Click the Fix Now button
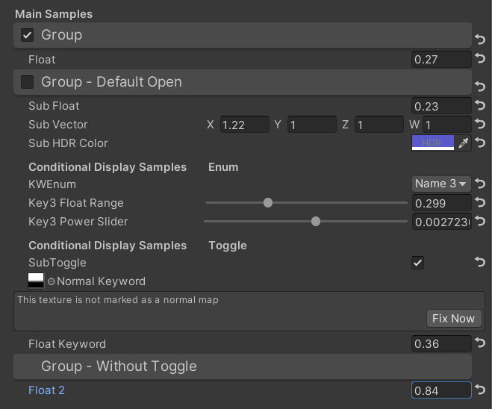The image size is (492, 409). tap(453, 318)
